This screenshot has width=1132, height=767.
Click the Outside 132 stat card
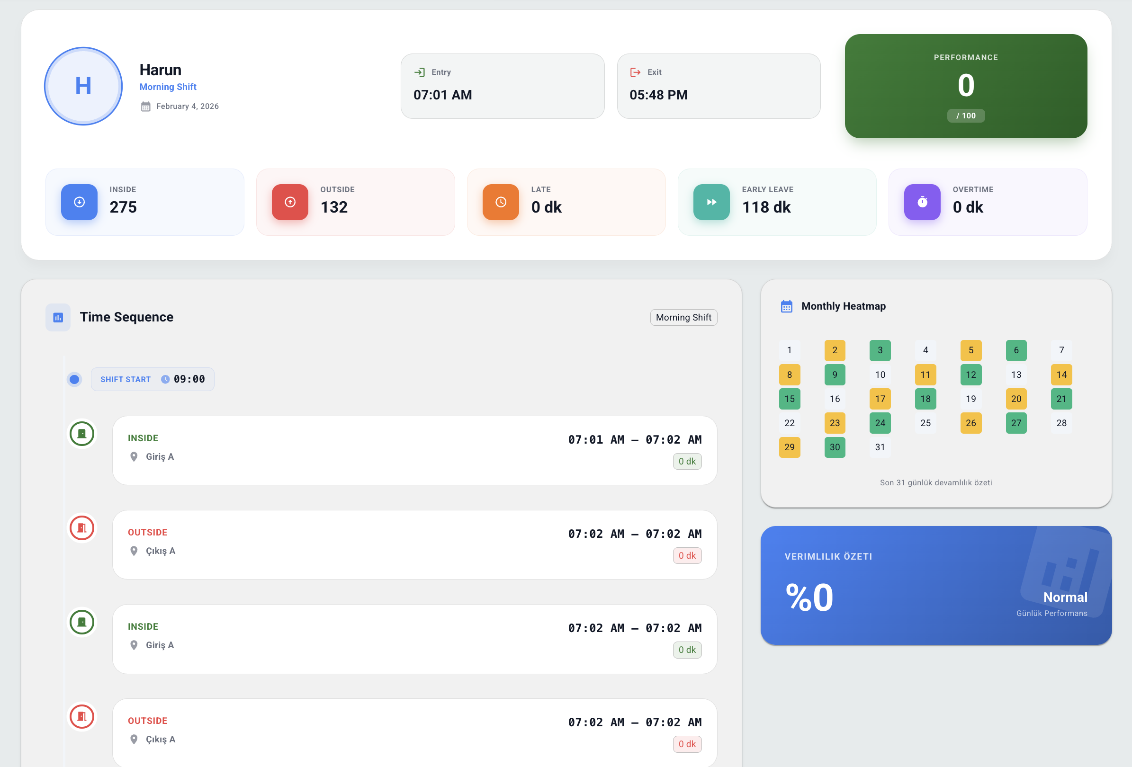(356, 202)
